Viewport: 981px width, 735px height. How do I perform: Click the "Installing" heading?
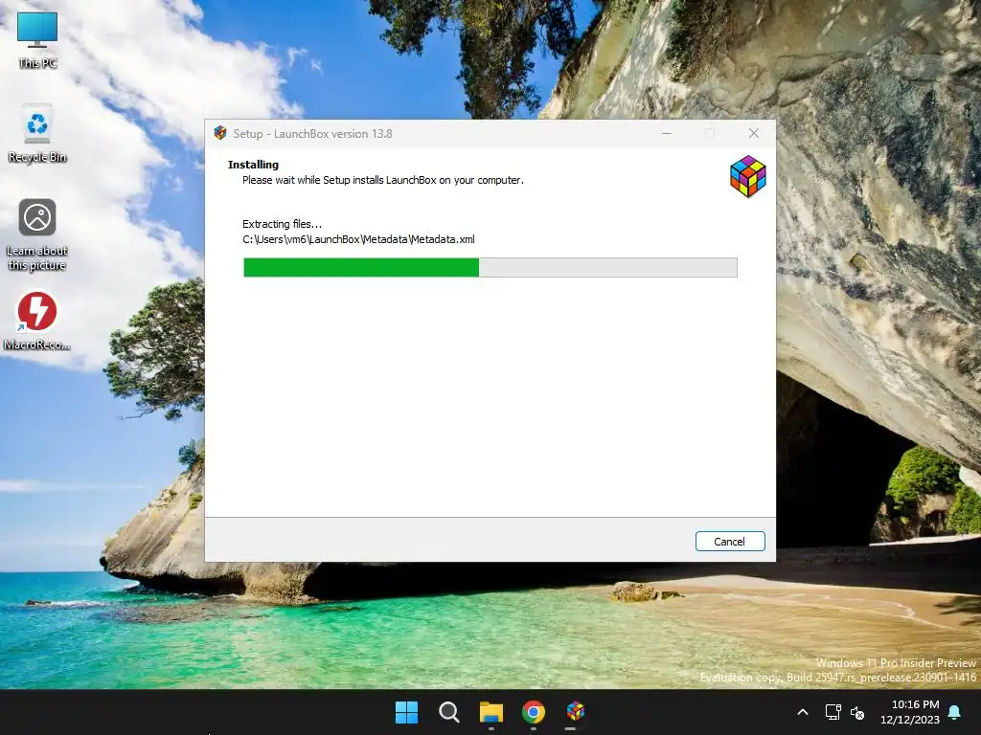[x=253, y=165]
